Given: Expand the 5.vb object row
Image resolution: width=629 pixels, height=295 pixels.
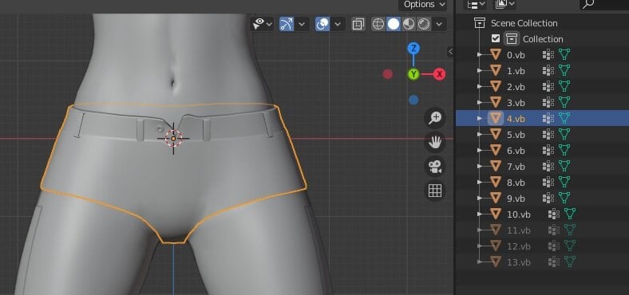Looking at the screenshot, I should [x=480, y=134].
